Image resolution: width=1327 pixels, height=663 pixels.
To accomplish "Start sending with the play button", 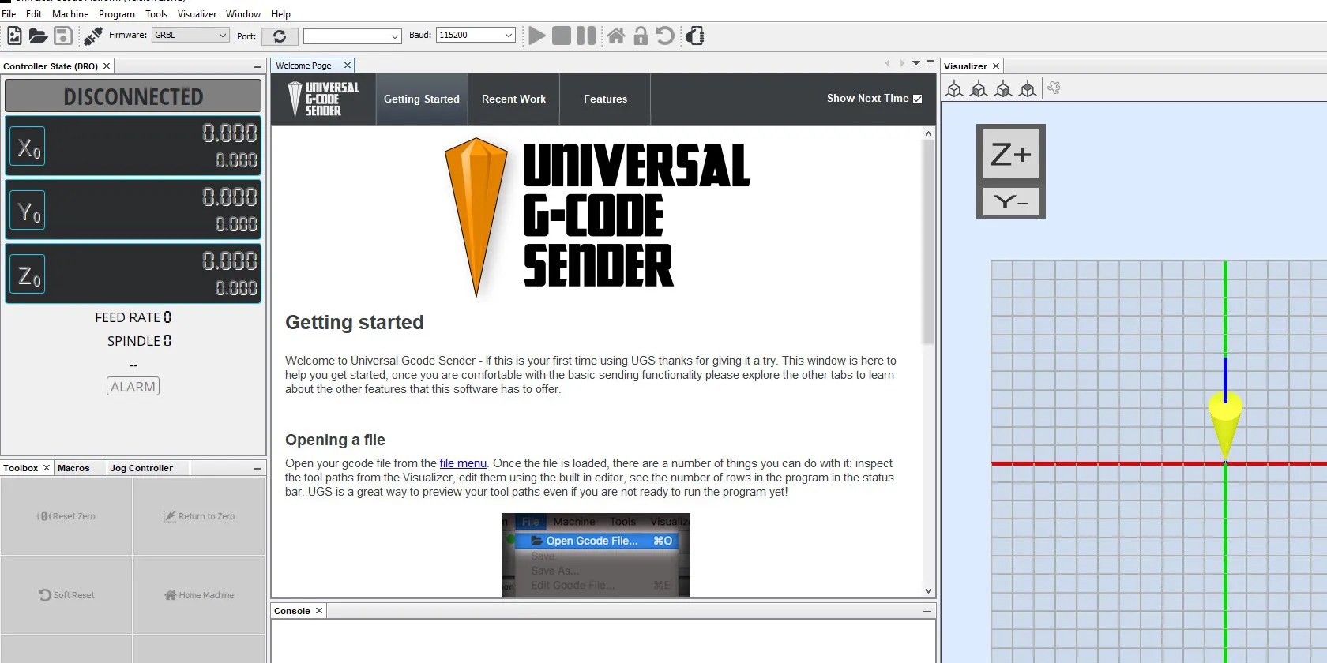I will (537, 36).
